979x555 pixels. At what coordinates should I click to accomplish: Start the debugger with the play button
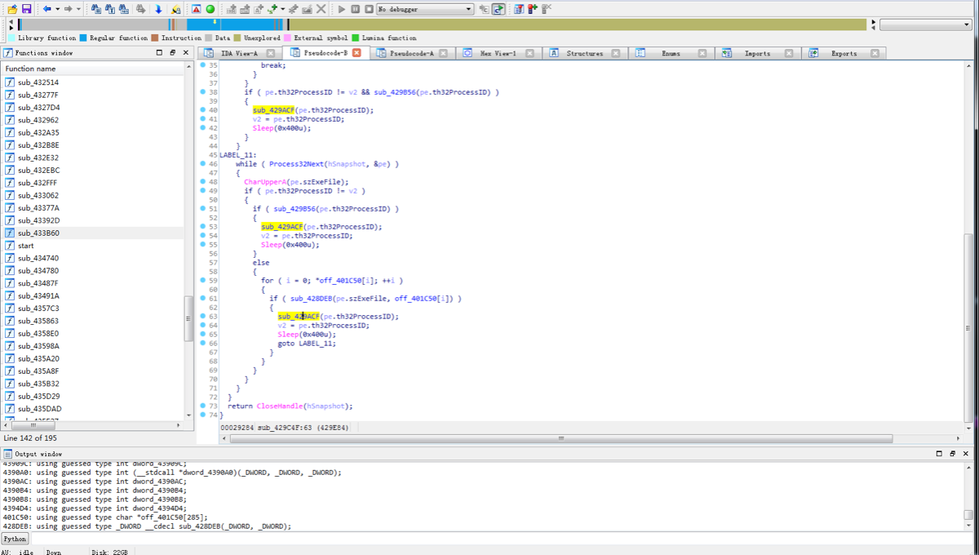pyautogui.click(x=342, y=8)
